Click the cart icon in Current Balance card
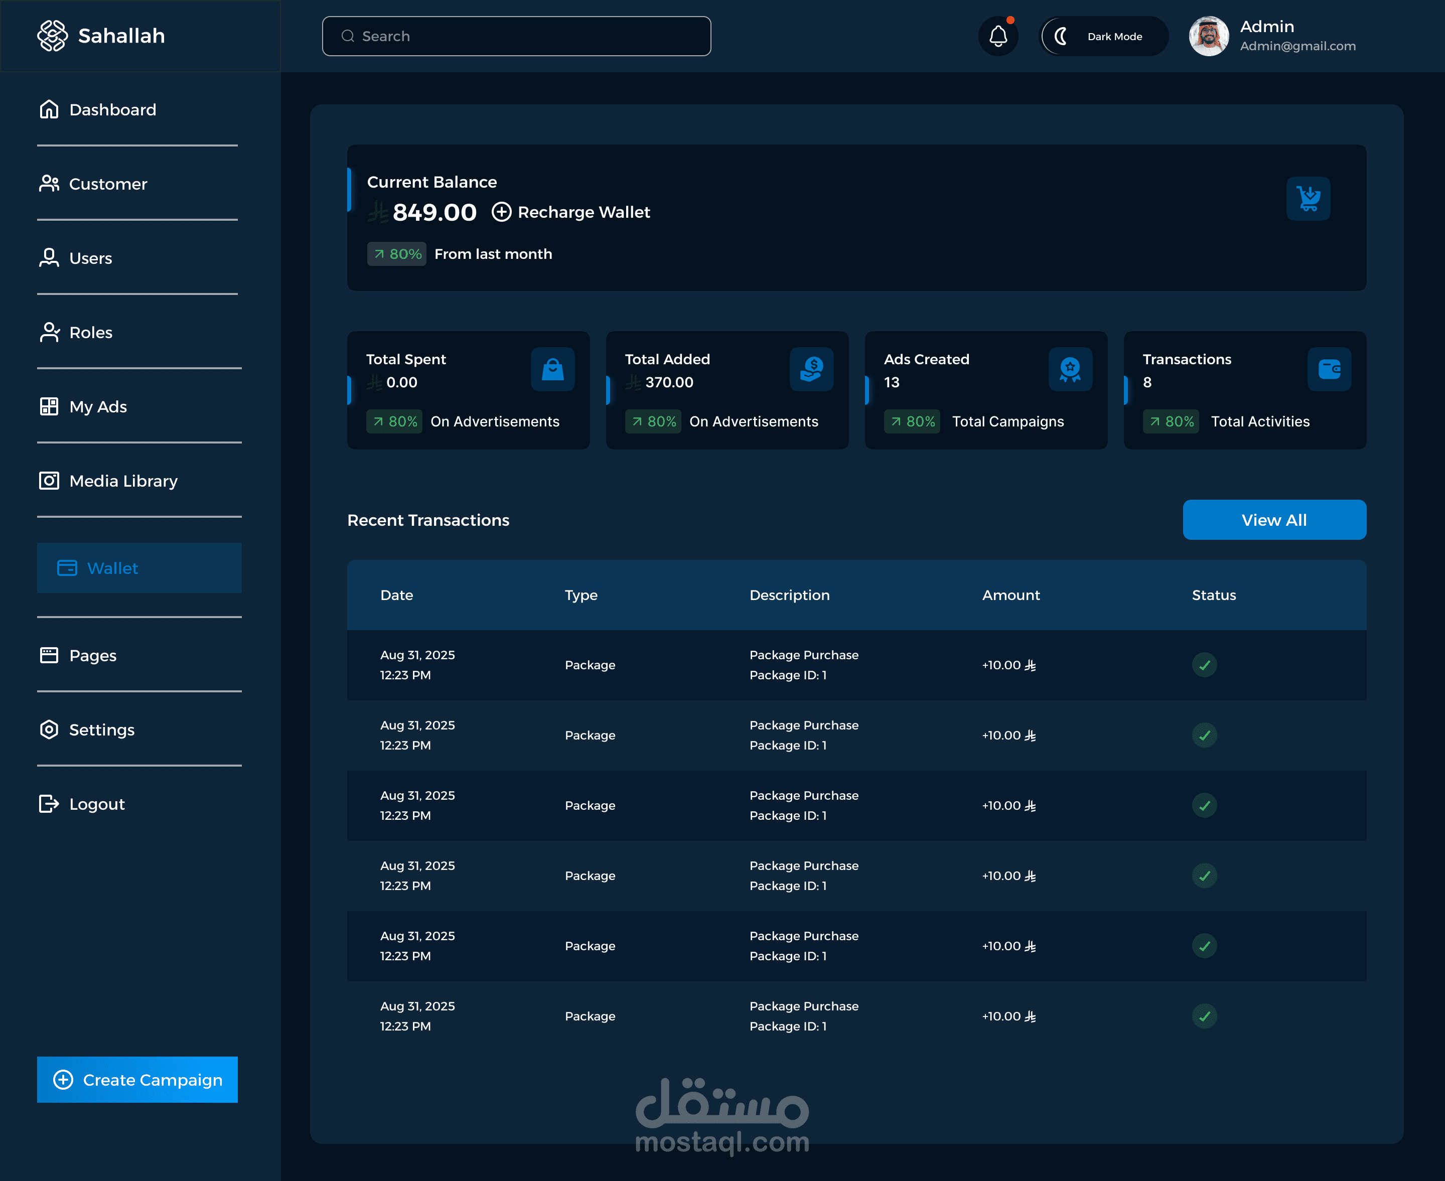The width and height of the screenshot is (1445, 1181). click(x=1308, y=199)
